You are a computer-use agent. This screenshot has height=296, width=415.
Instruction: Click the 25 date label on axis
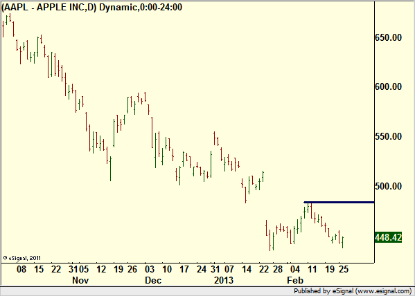(x=344, y=269)
